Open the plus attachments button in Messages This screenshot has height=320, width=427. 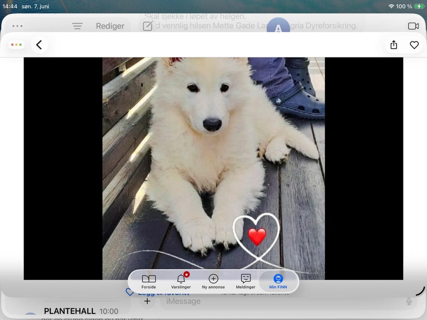(x=147, y=301)
